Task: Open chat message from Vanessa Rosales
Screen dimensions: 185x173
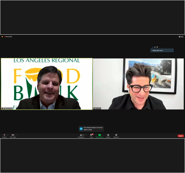Action: tap(91, 129)
